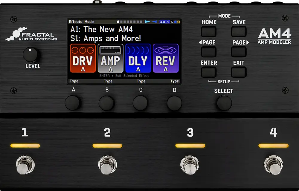Stomp footswitch 3

pyautogui.click(x=190, y=165)
